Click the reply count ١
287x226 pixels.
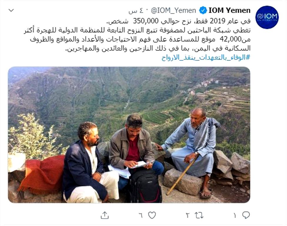235,216
